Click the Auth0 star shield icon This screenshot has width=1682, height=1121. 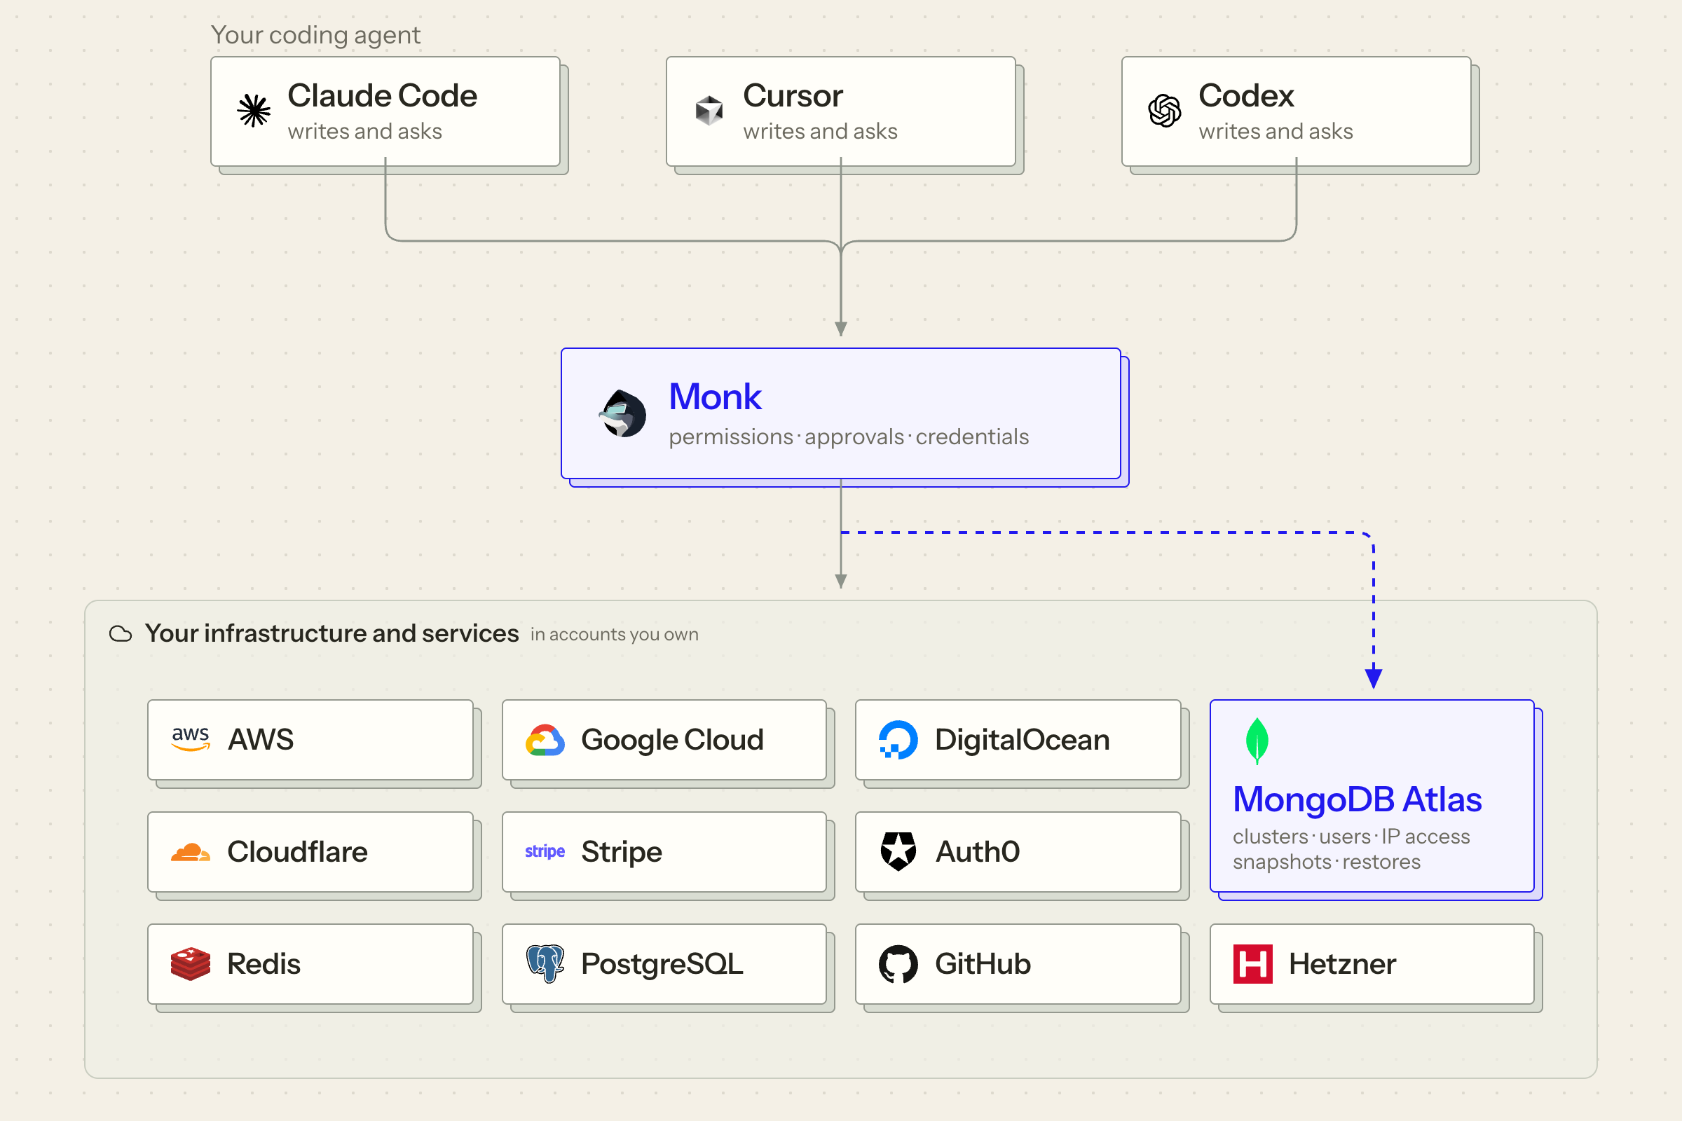[898, 851]
